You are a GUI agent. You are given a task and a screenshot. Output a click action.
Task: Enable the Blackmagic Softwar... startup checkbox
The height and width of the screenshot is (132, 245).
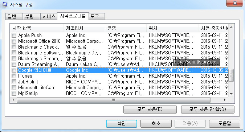tap(14, 53)
